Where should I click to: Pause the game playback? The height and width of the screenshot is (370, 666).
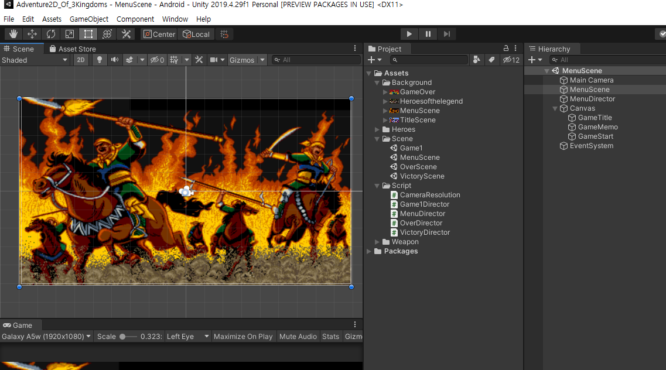coord(428,34)
